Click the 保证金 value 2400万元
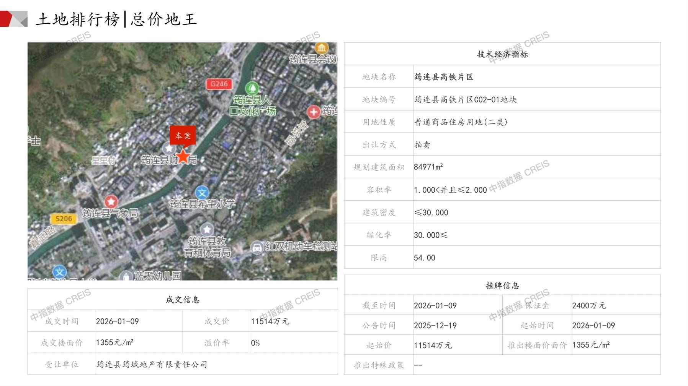The width and height of the screenshot is (688, 386). pyautogui.click(x=589, y=305)
